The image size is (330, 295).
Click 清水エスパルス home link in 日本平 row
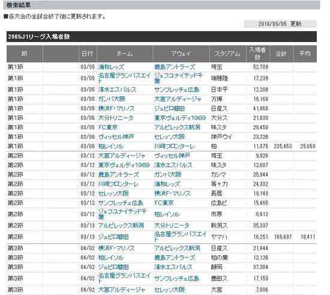tap(118, 90)
